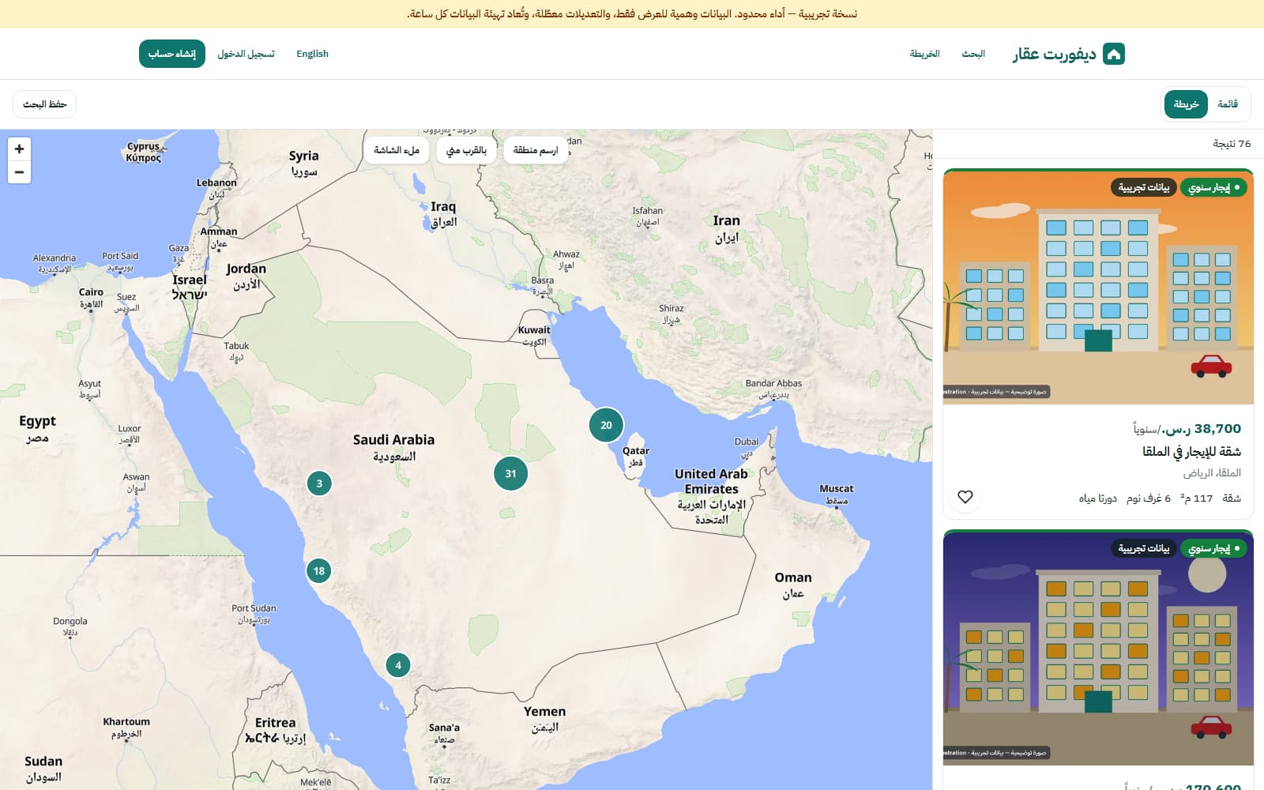Switch to قائمة list view

[x=1228, y=104]
